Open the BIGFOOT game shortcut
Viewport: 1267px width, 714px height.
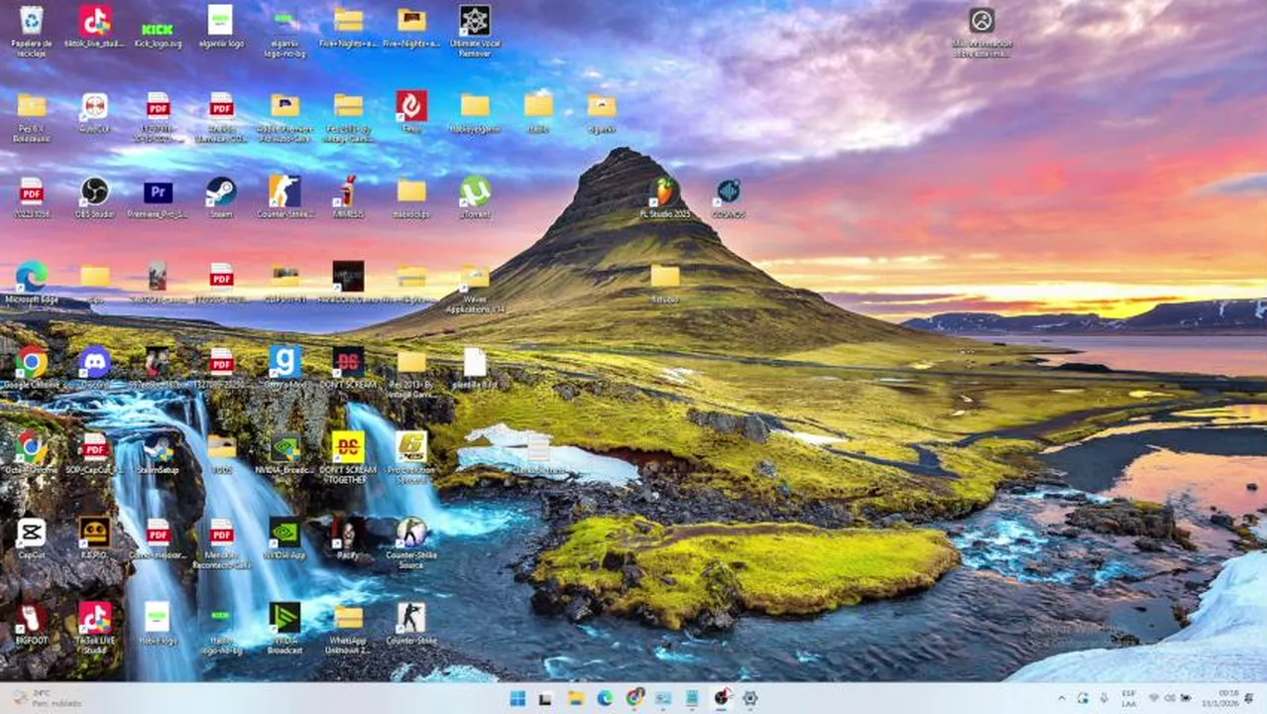31,623
